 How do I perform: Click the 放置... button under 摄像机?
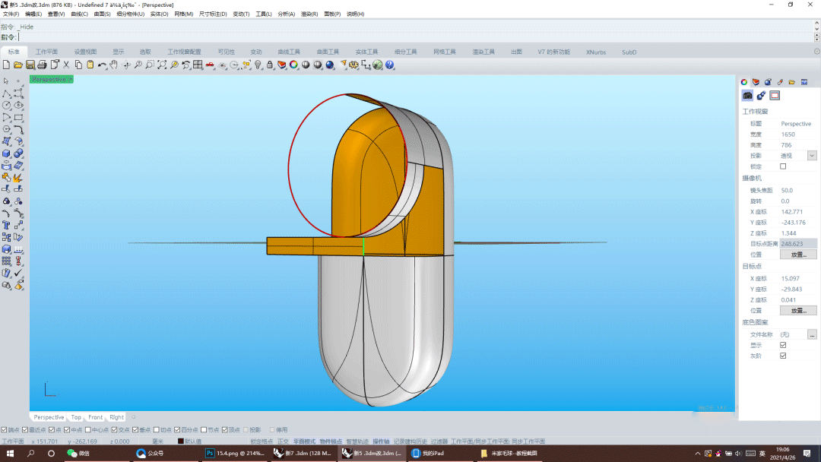coord(798,255)
